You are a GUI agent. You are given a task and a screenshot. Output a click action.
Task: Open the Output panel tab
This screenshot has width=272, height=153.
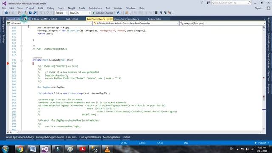click(126, 137)
